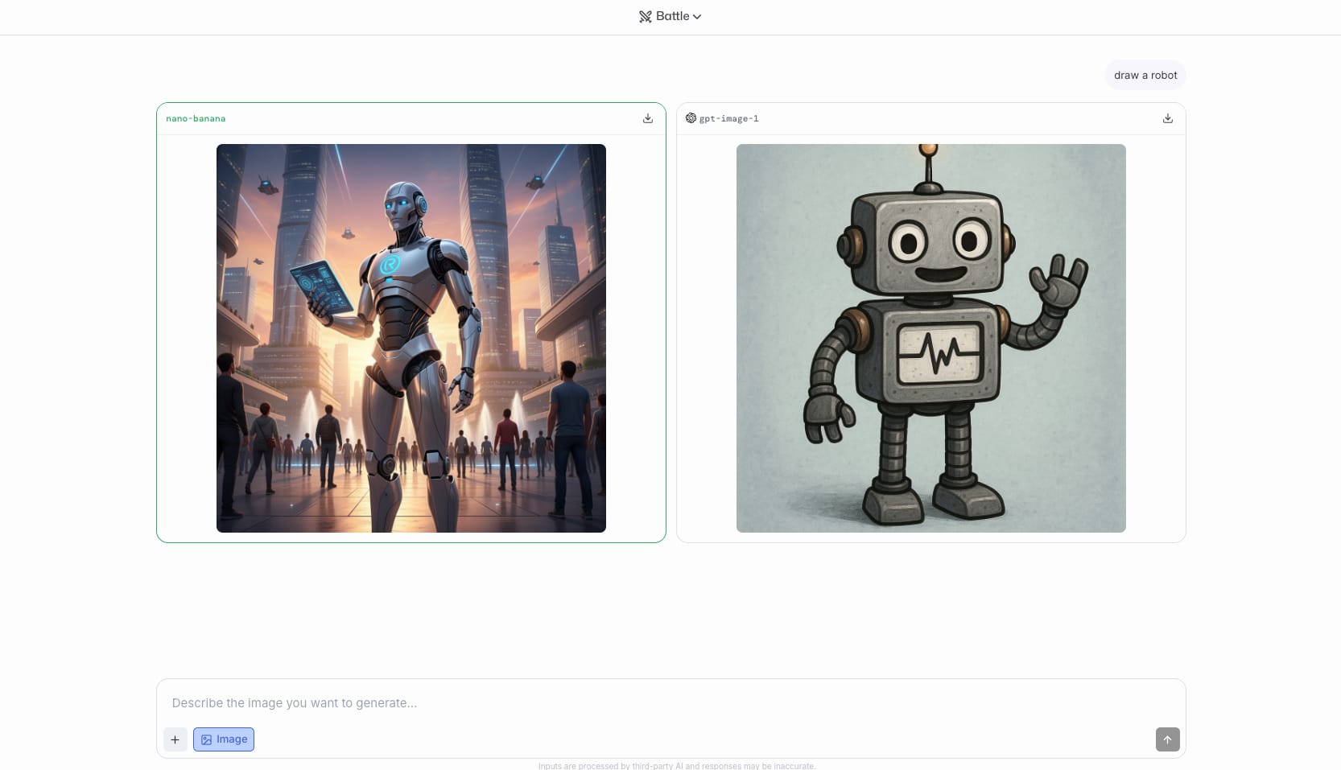Image resolution: width=1341 pixels, height=770 pixels.
Task: Click the third-party AI disclaimer text
Action: click(676, 766)
